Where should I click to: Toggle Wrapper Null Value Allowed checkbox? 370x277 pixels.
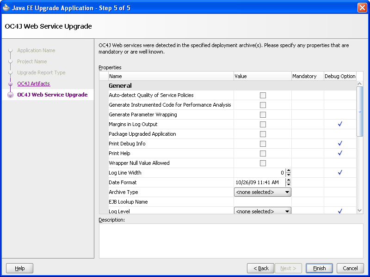263,163
